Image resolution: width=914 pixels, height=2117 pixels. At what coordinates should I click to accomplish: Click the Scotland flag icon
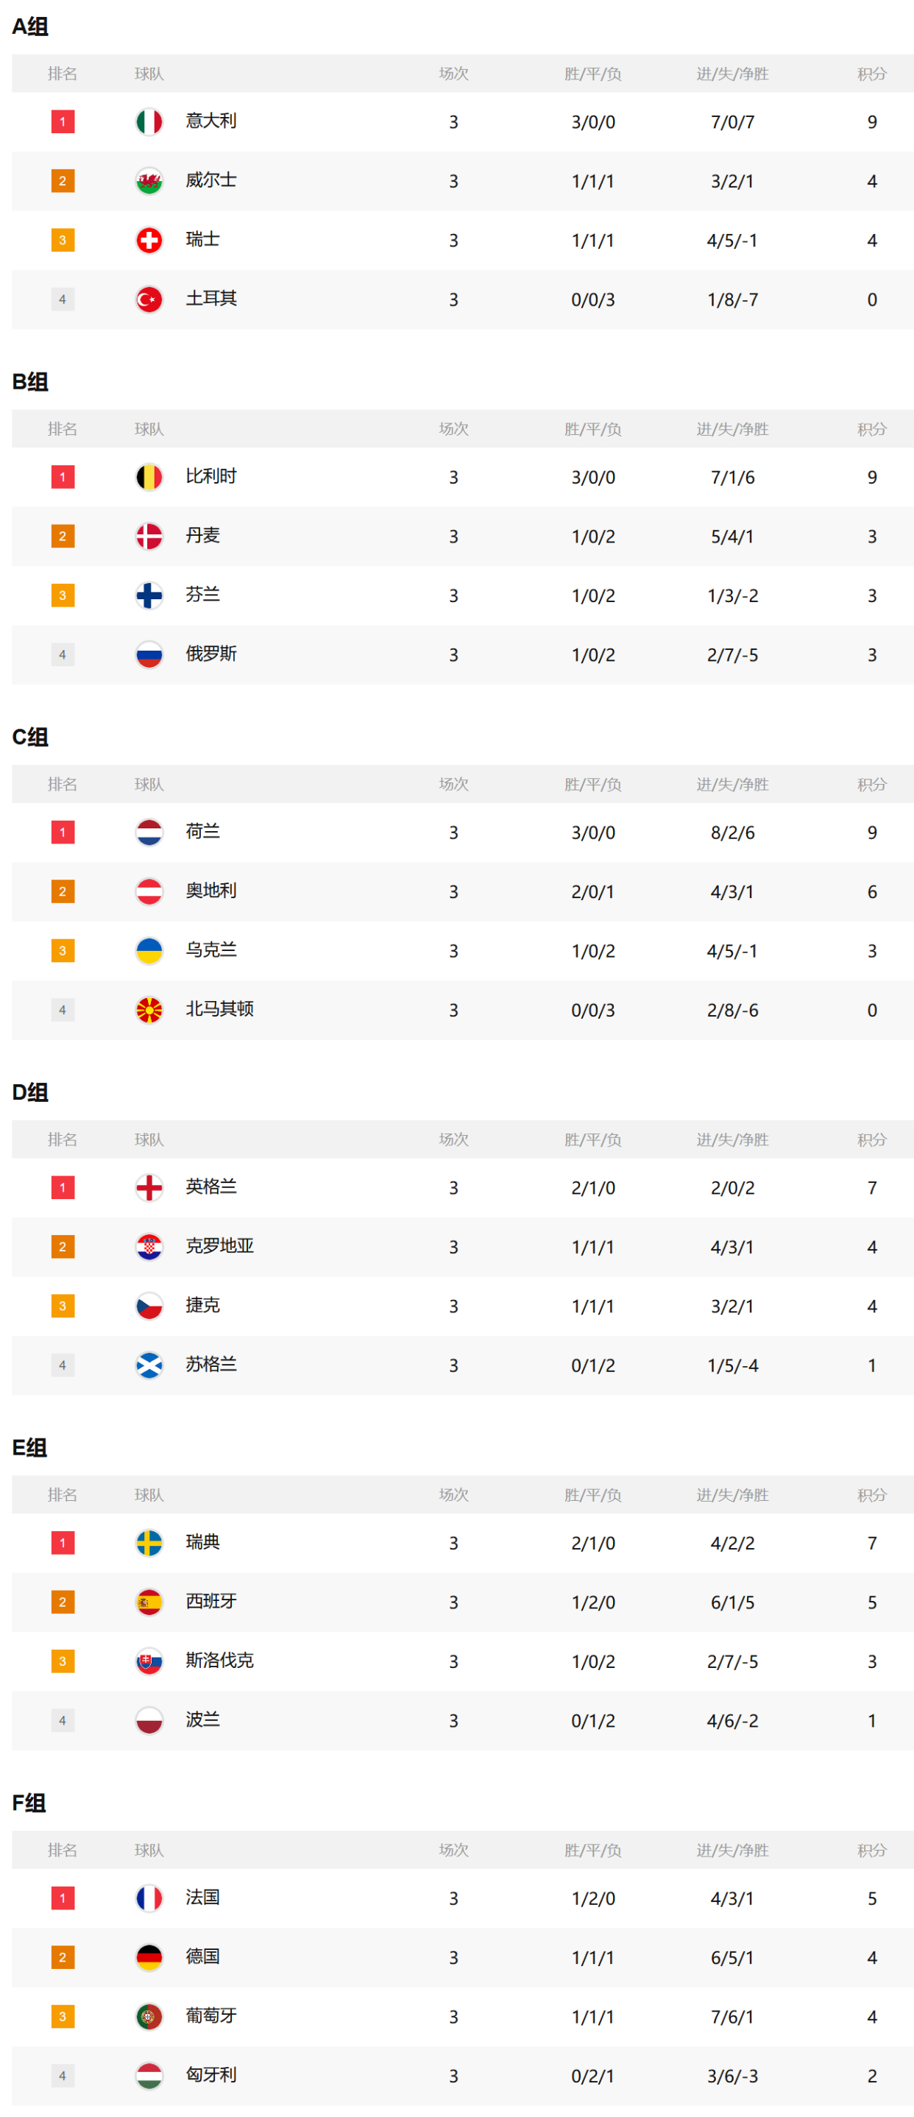point(149,1364)
